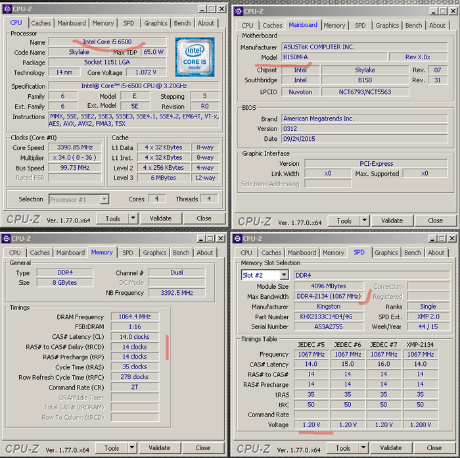Viewport: 460px width, 458px height.
Task: Click the DRAM Frequency value 1064.4 MHz
Action: (x=135, y=317)
